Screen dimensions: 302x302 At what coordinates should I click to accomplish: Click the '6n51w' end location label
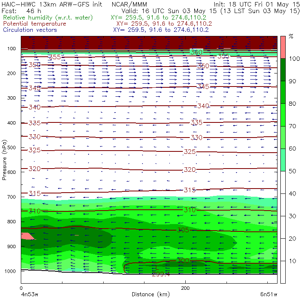coord(269,295)
